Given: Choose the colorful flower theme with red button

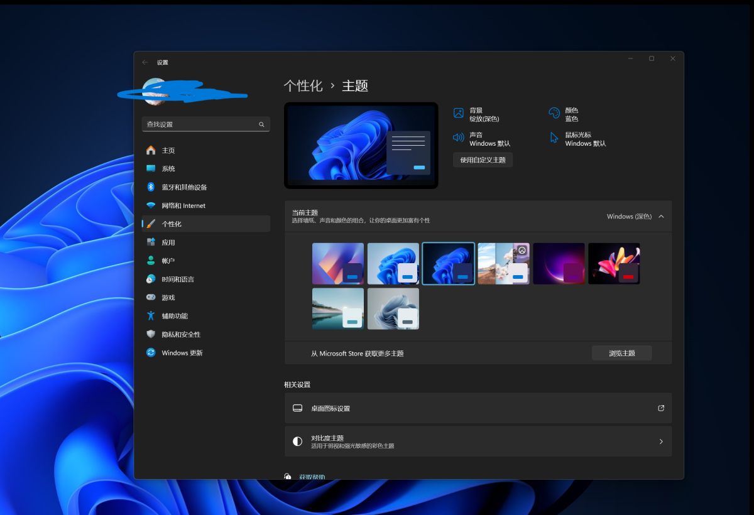Looking at the screenshot, I should coord(615,264).
